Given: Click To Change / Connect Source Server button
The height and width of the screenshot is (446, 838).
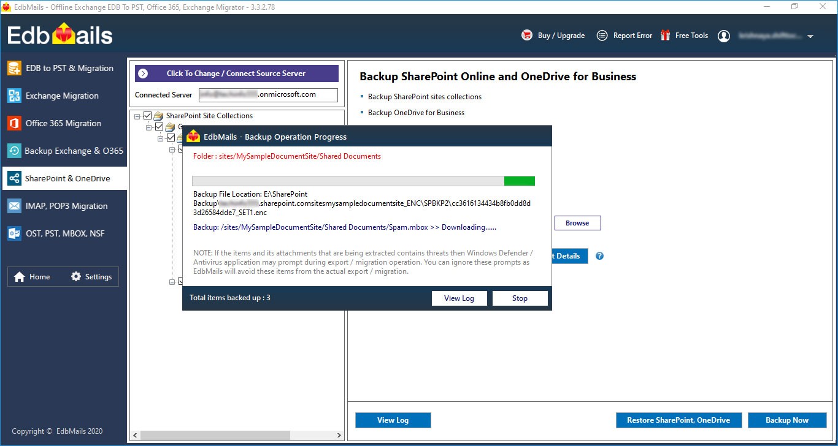Looking at the screenshot, I should pyautogui.click(x=237, y=74).
